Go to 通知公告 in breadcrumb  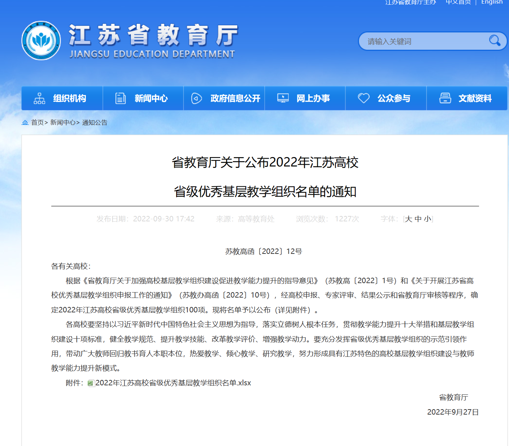click(x=95, y=122)
